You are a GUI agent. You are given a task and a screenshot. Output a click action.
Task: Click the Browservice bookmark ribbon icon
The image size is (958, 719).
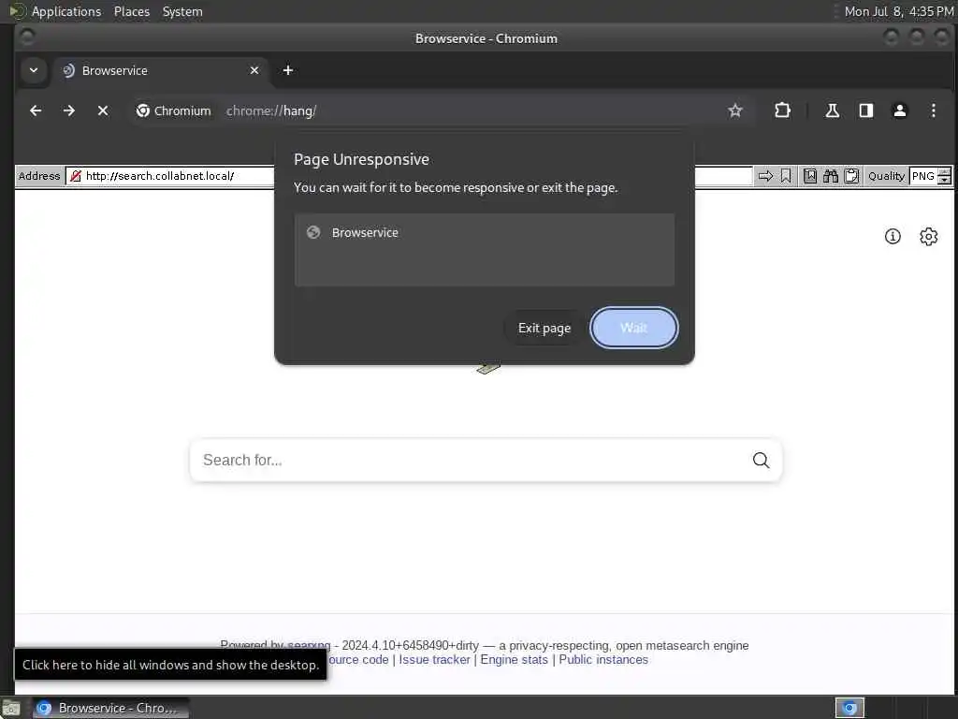(786, 176)
